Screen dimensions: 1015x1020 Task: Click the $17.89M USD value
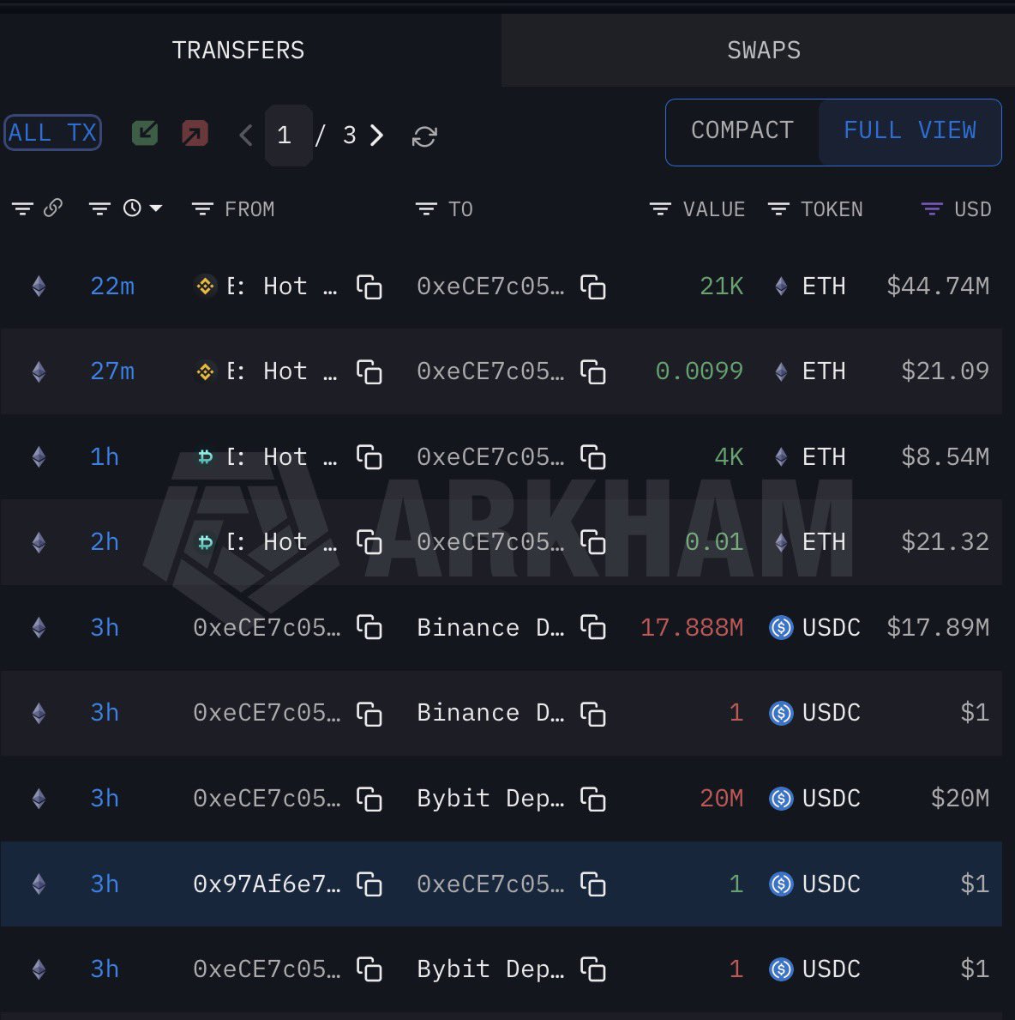(x=938, y=628)
